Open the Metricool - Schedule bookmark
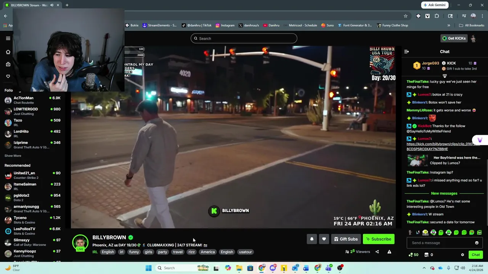Screen dimensions: 488x274 click(300, 25)
